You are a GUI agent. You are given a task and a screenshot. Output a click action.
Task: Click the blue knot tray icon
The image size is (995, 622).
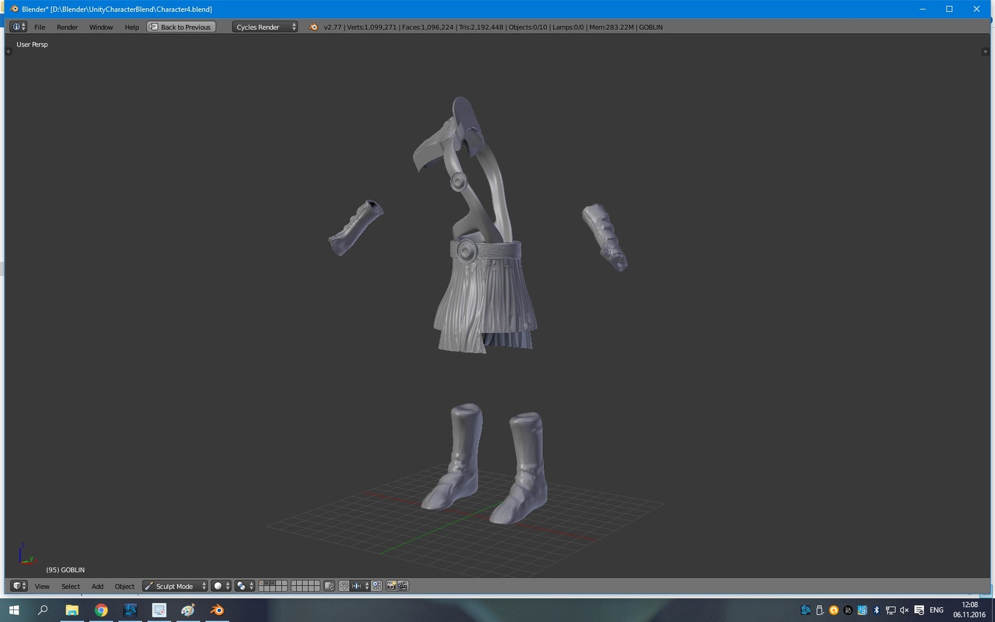point(805,610)
